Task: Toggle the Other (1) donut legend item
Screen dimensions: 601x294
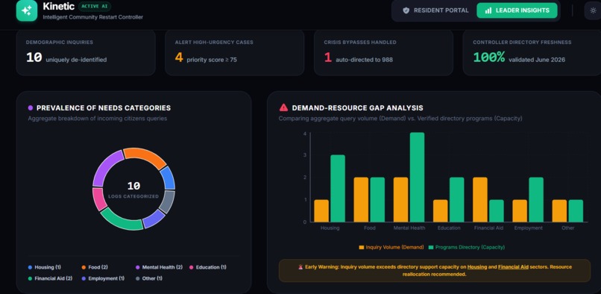Action: (149, 278)
